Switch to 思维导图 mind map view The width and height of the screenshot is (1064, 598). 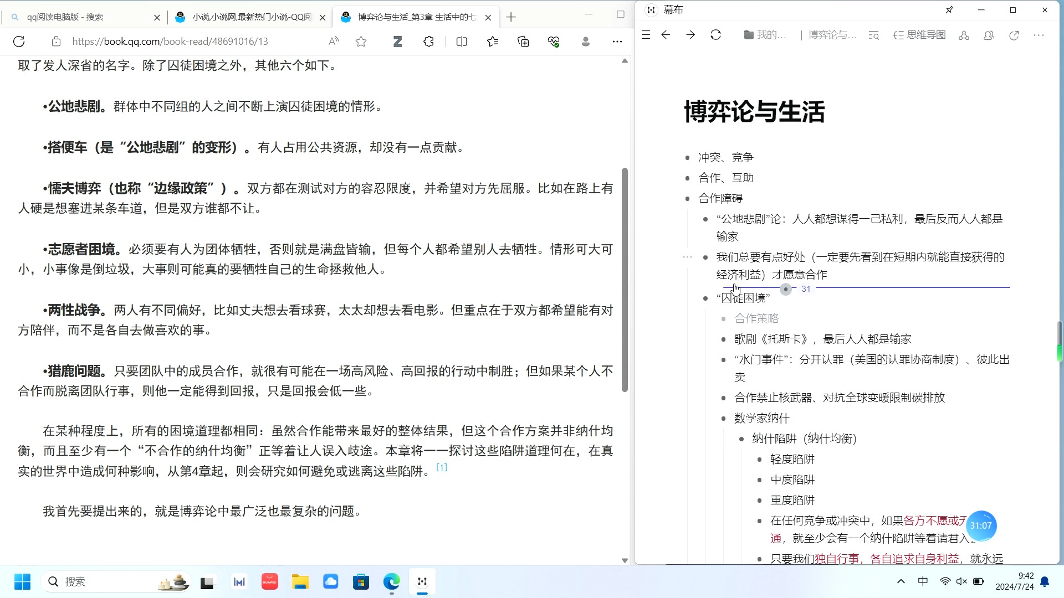pos(919,35)
